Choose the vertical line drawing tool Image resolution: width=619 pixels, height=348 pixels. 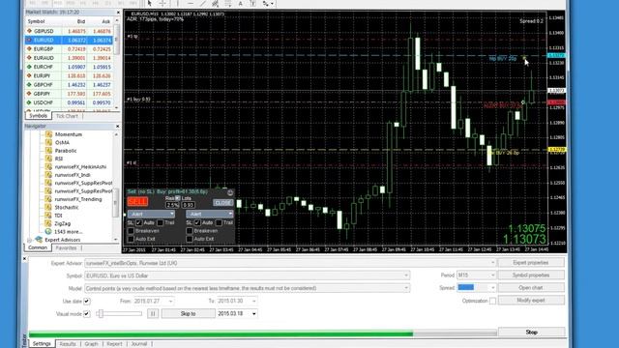pos(178,3)
